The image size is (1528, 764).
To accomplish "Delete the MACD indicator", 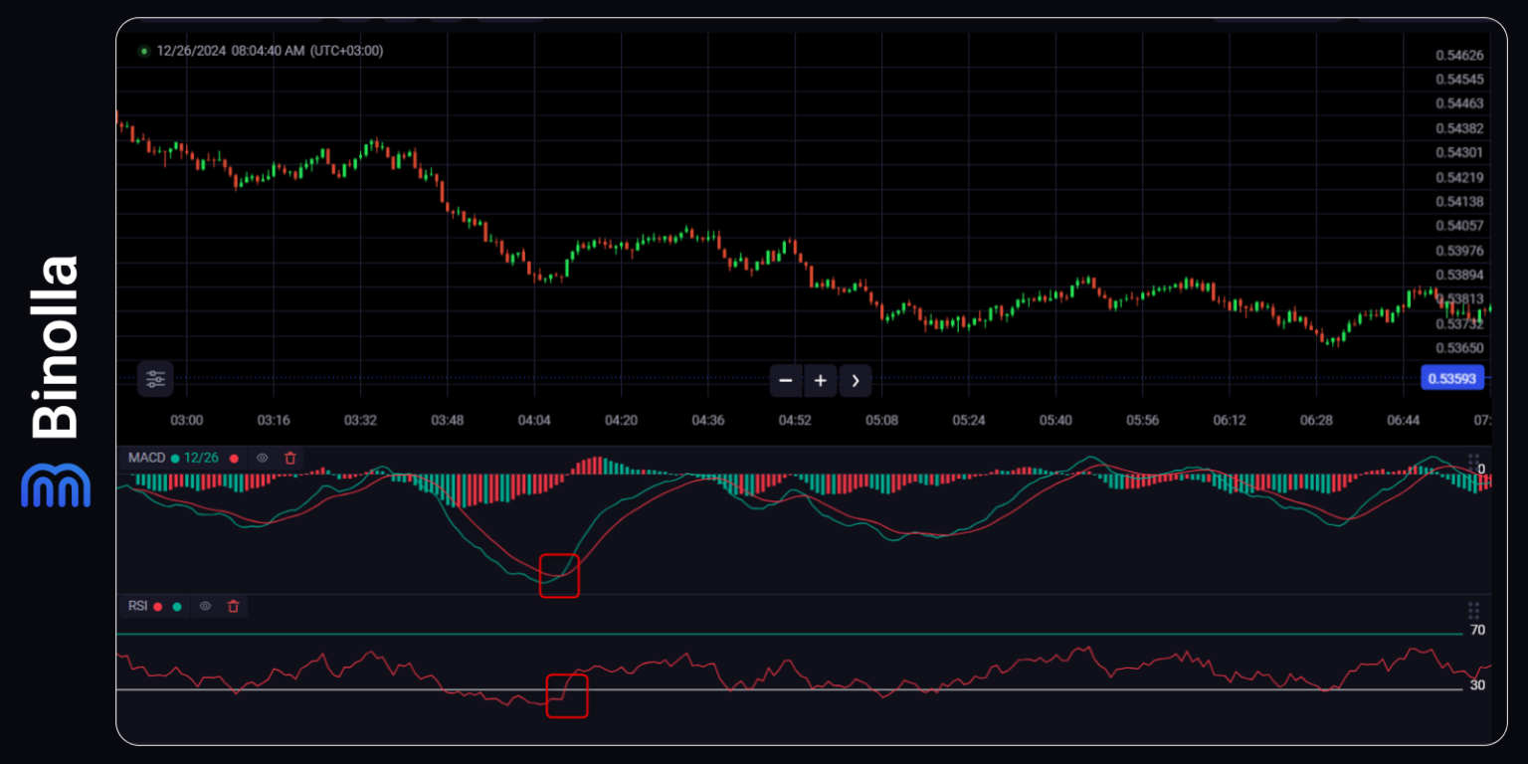I will click(x=290, y=459).
